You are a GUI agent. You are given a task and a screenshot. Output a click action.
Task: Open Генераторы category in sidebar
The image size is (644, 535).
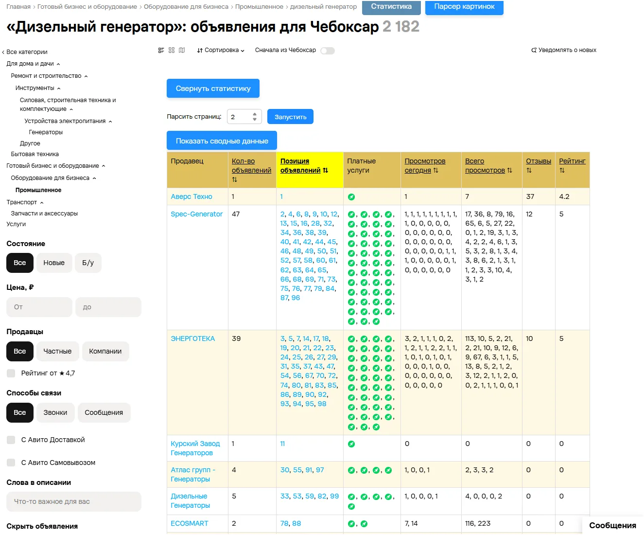point(46,132)
